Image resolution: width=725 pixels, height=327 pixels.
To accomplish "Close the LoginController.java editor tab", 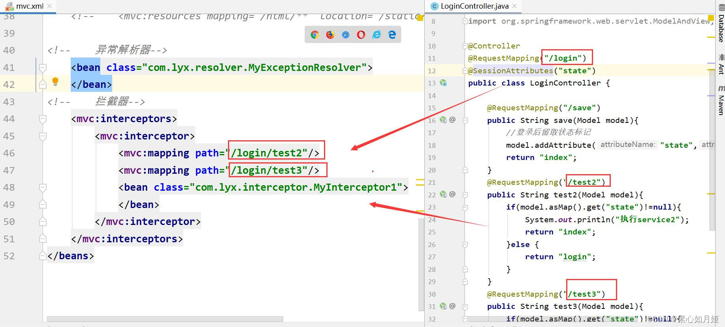I will tap(514, 6).
